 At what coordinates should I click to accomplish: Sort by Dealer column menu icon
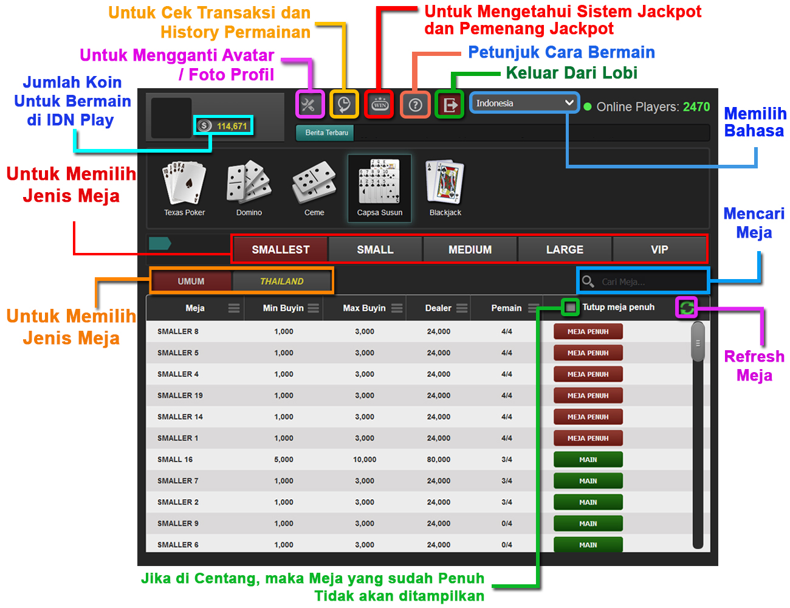click(x=462, y=308)
